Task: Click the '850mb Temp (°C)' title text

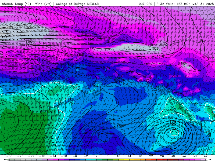Action: [16, 4]
